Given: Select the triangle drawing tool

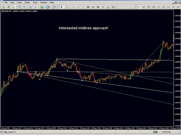Looking at the screenshot, I should click(93, 7).
